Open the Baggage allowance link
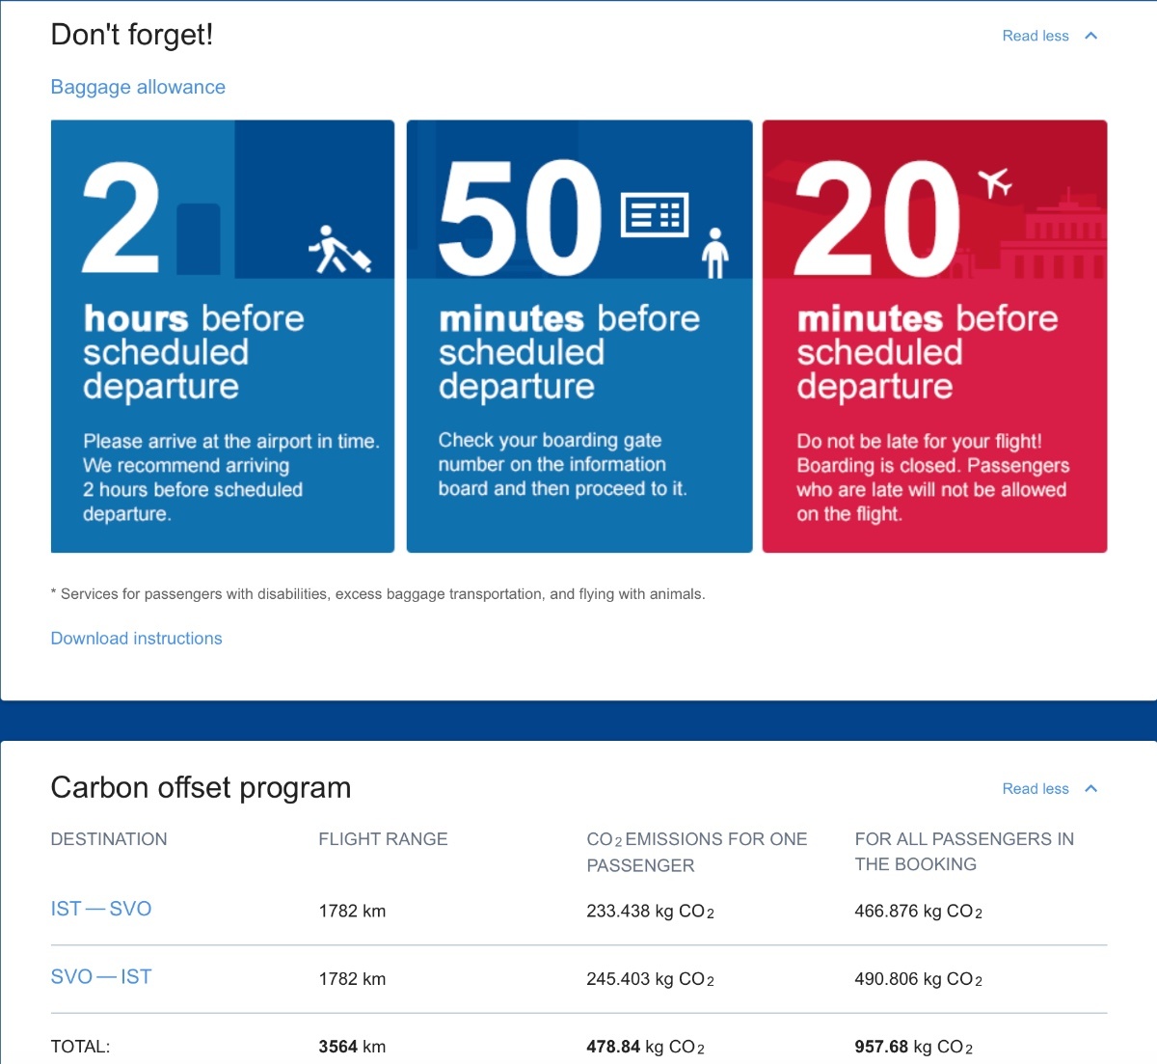1157x1064 pixels. point(138,87)
